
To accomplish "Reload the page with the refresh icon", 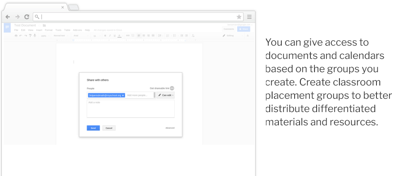I will pyautogui.click(x=27, y=17).
